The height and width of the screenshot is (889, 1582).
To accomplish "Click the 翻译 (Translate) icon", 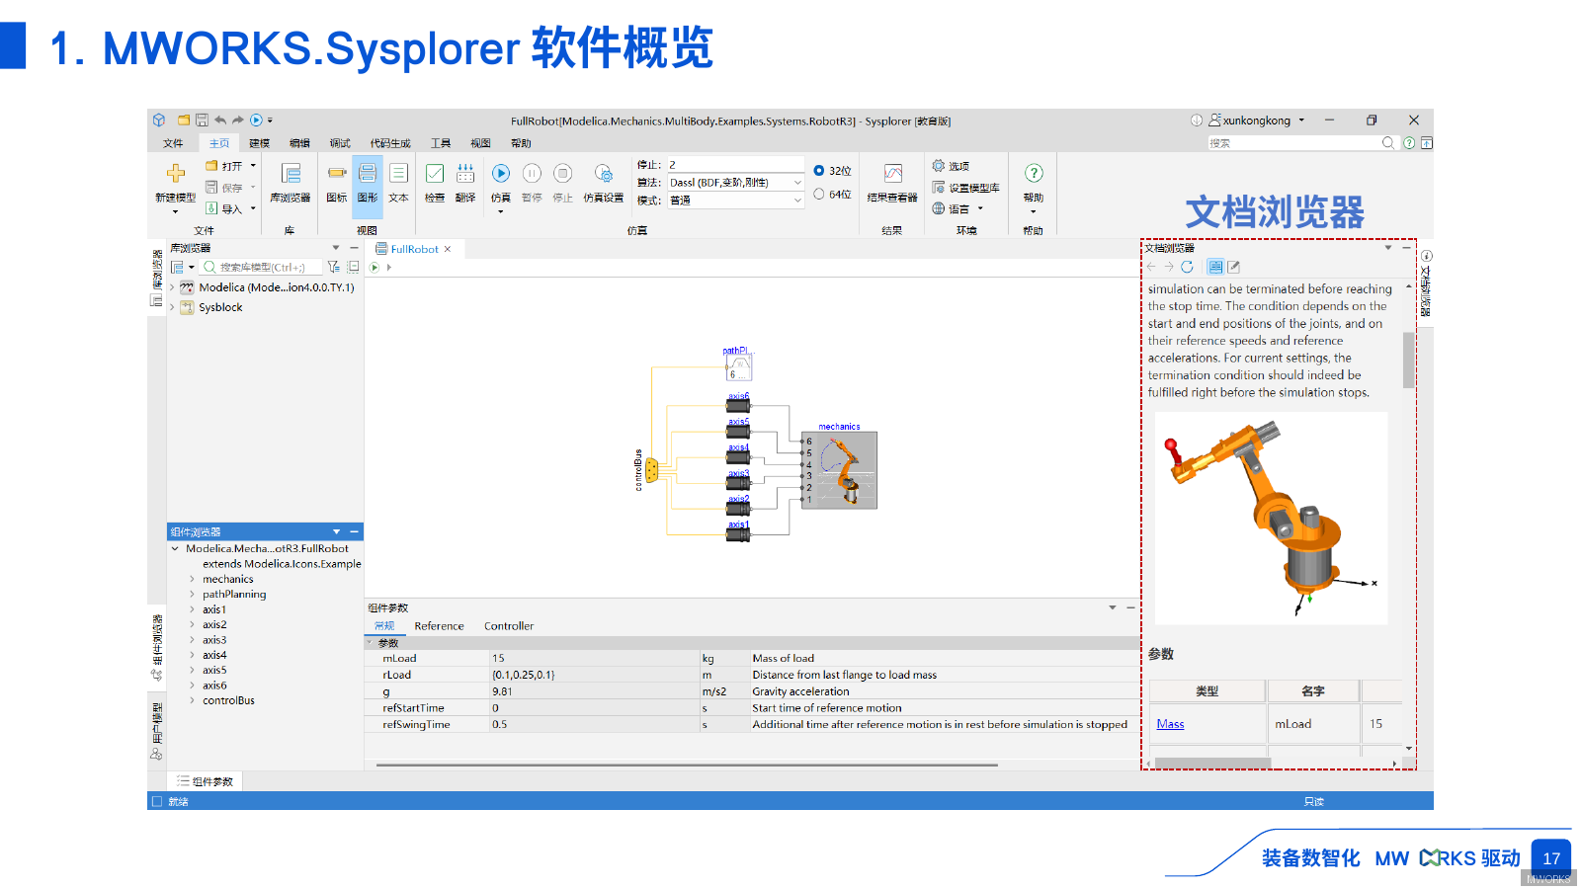I will (x=465, y=175).
